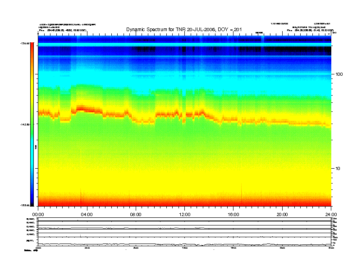The image size is (357, 276).
Task: Click the '12:00' time axis label
Action: coord(185,215)
